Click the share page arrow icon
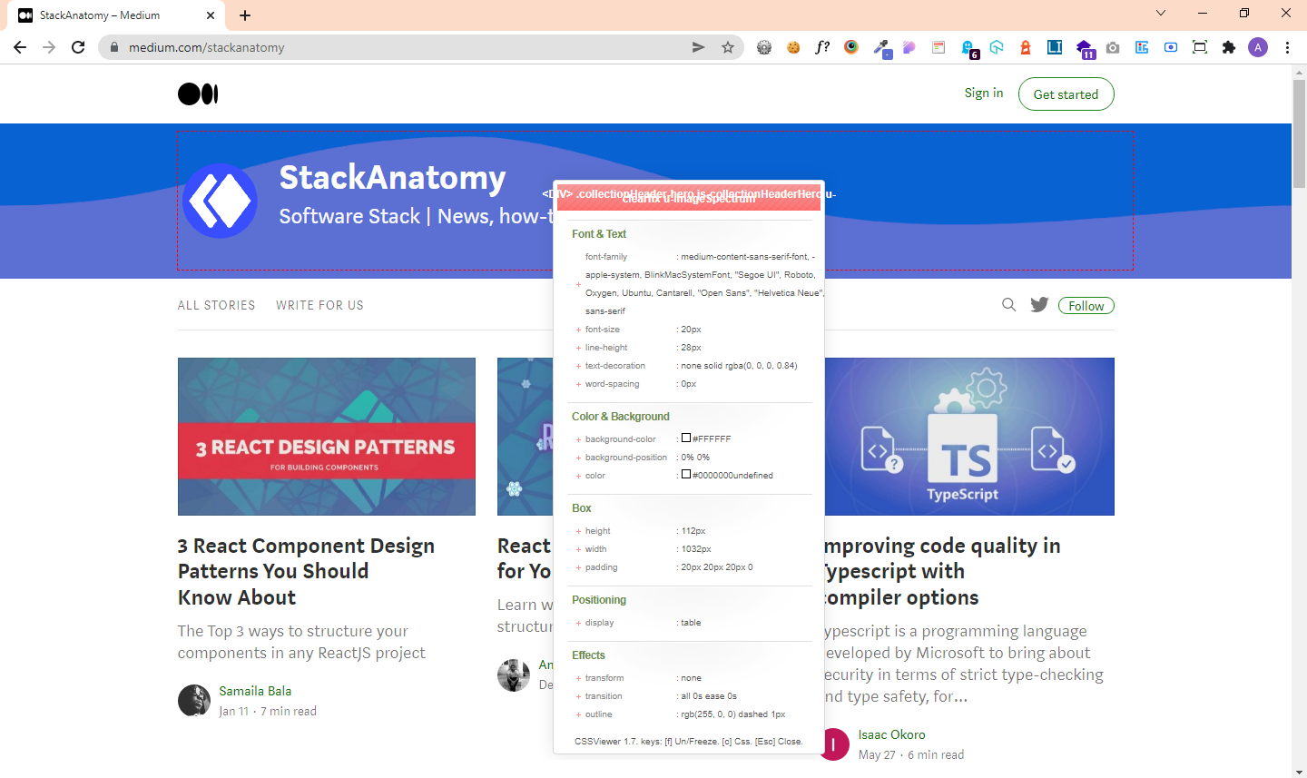 (698, 47)
